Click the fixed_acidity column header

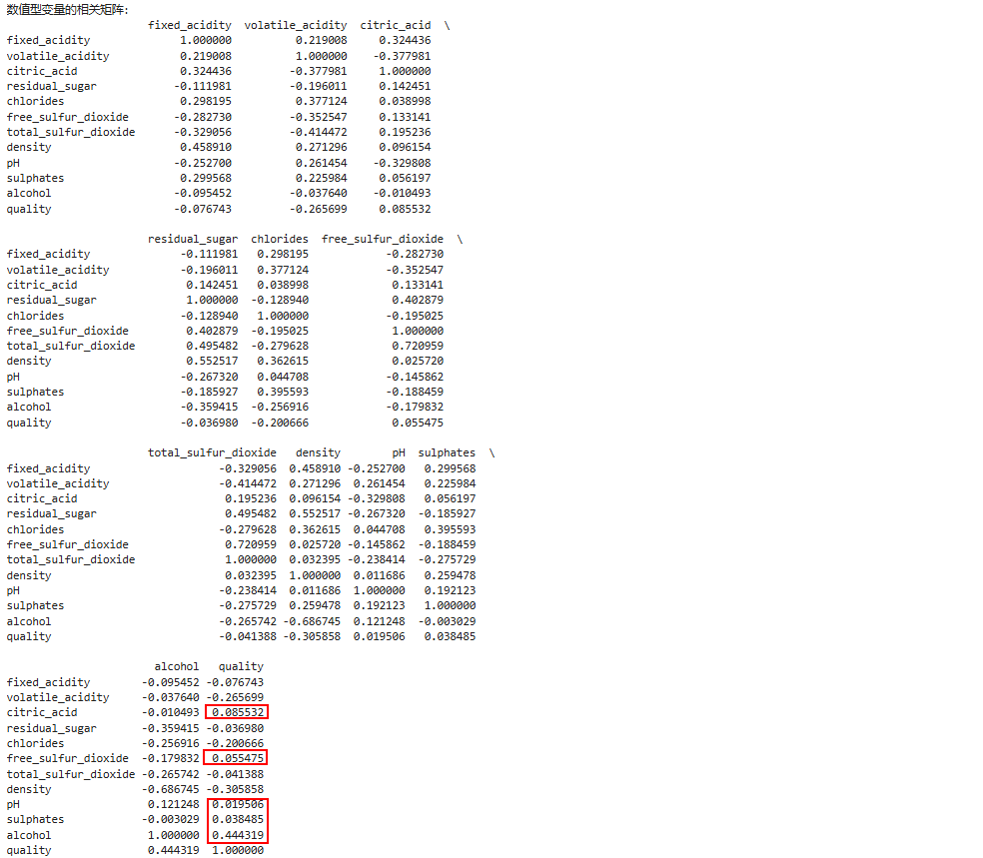pos(190,25)
